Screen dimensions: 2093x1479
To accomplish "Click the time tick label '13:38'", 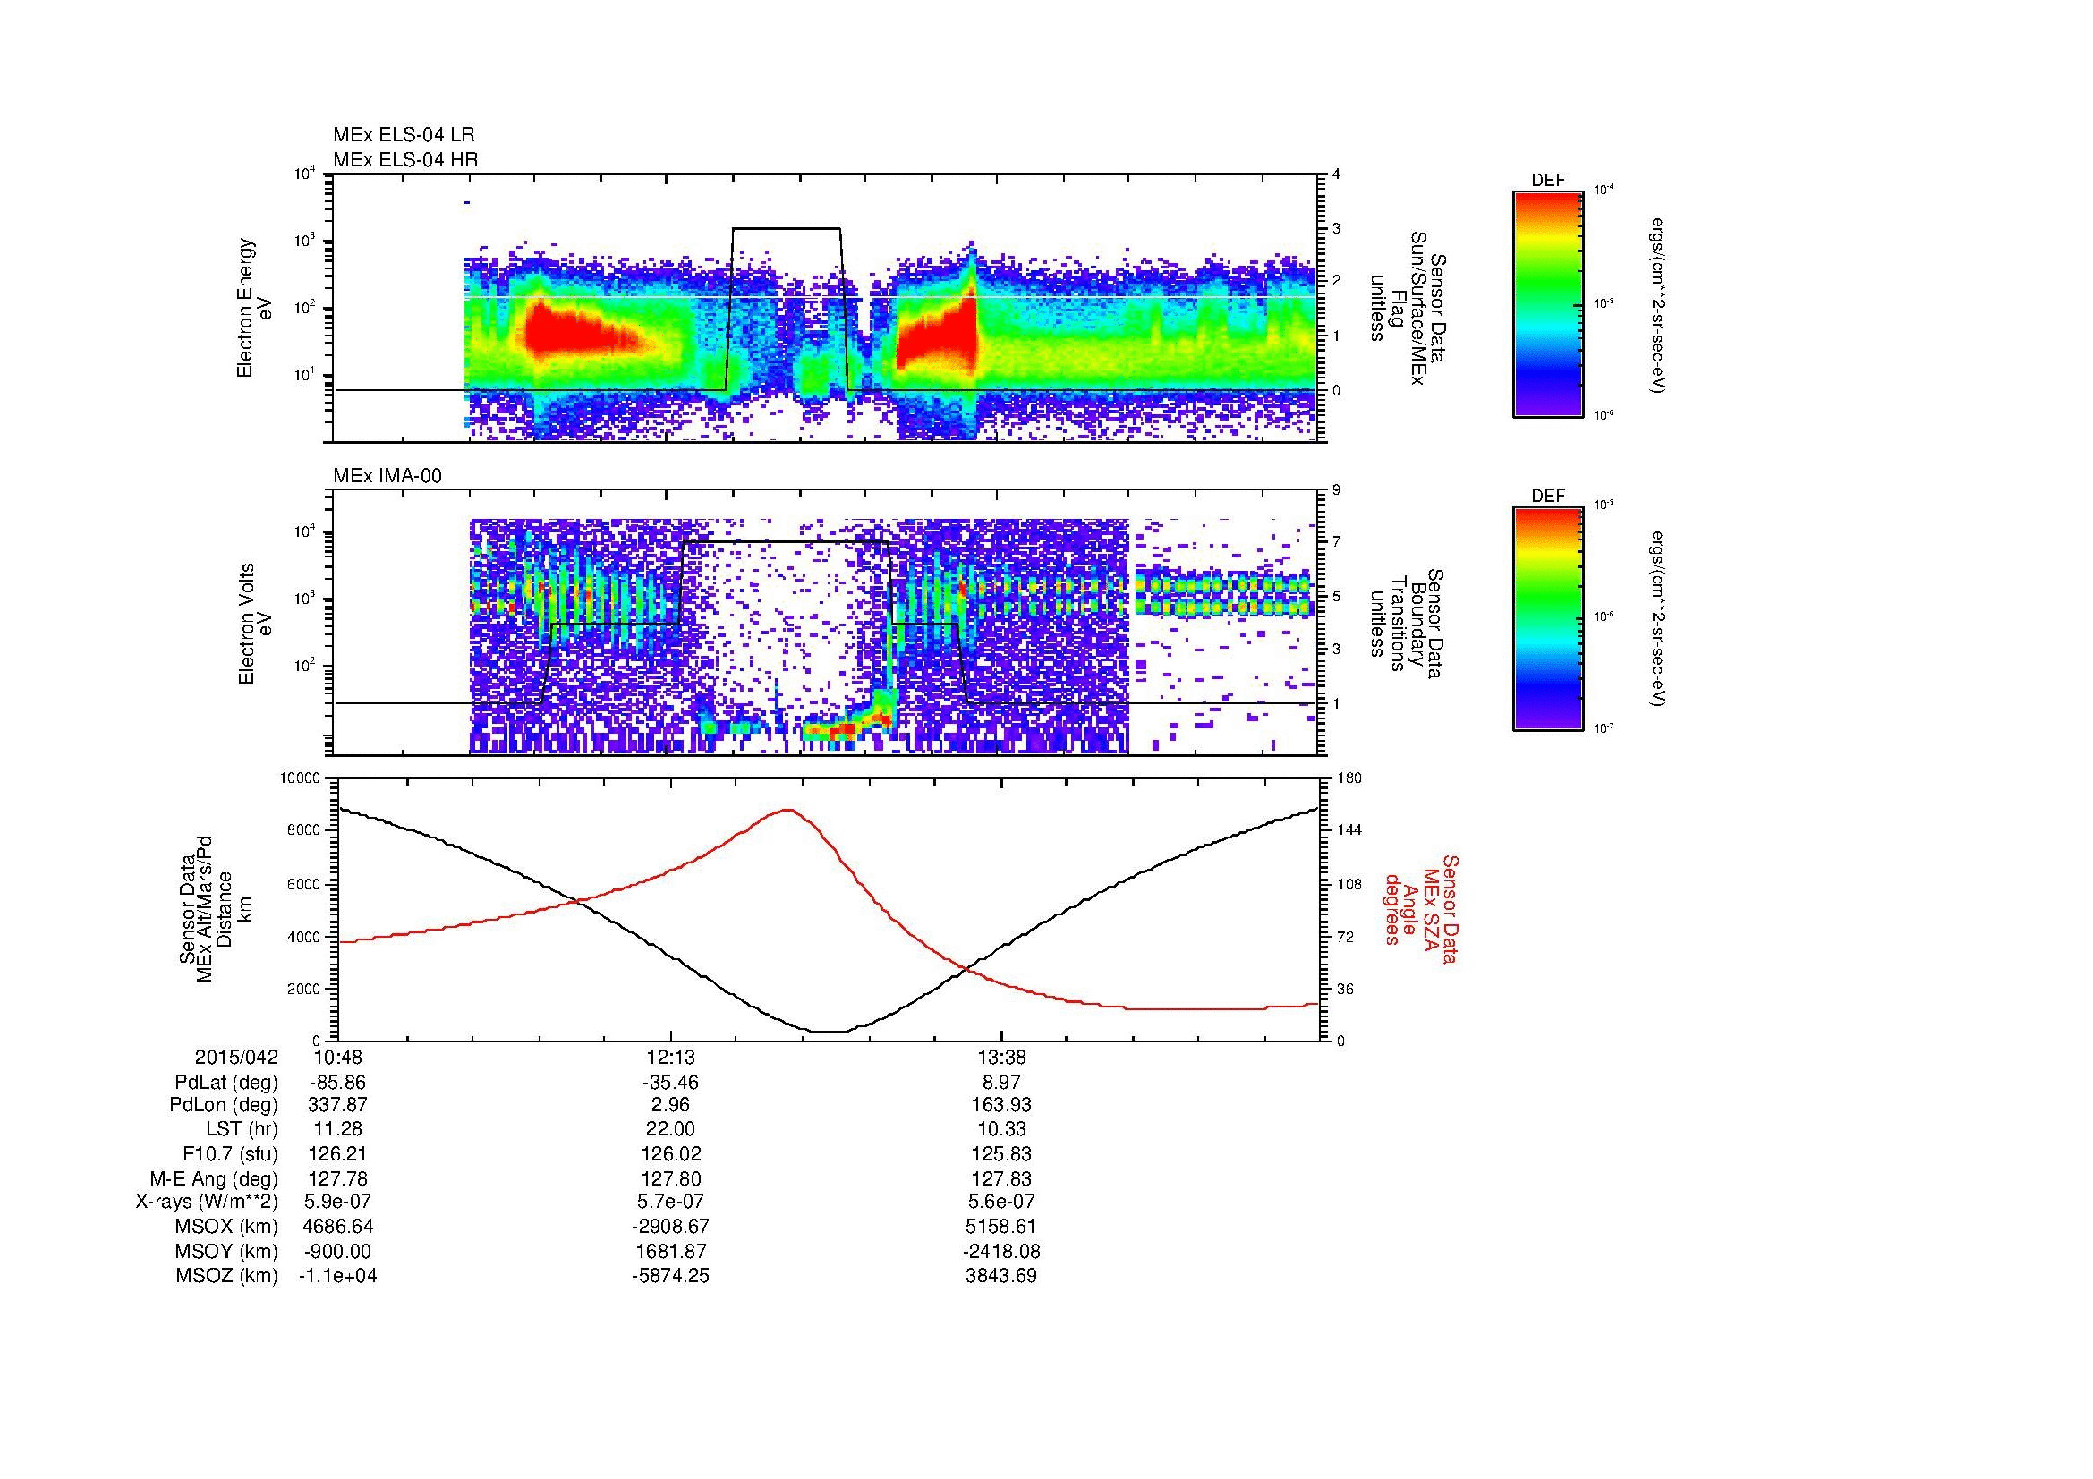I will 1002,1057.
